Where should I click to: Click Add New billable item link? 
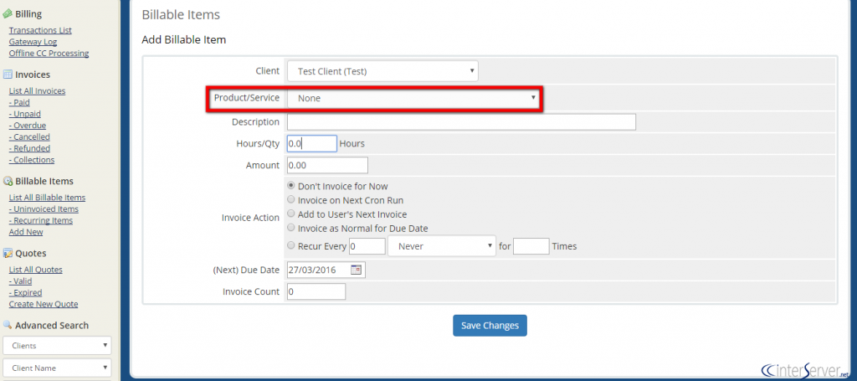pos(26,232)
